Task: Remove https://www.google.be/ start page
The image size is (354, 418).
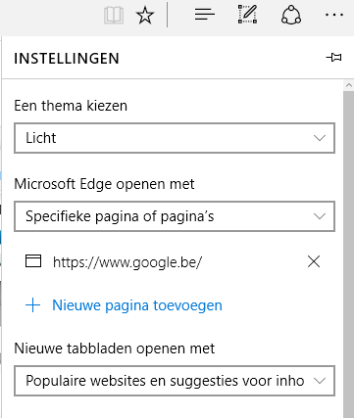Action: pos(314,261)
